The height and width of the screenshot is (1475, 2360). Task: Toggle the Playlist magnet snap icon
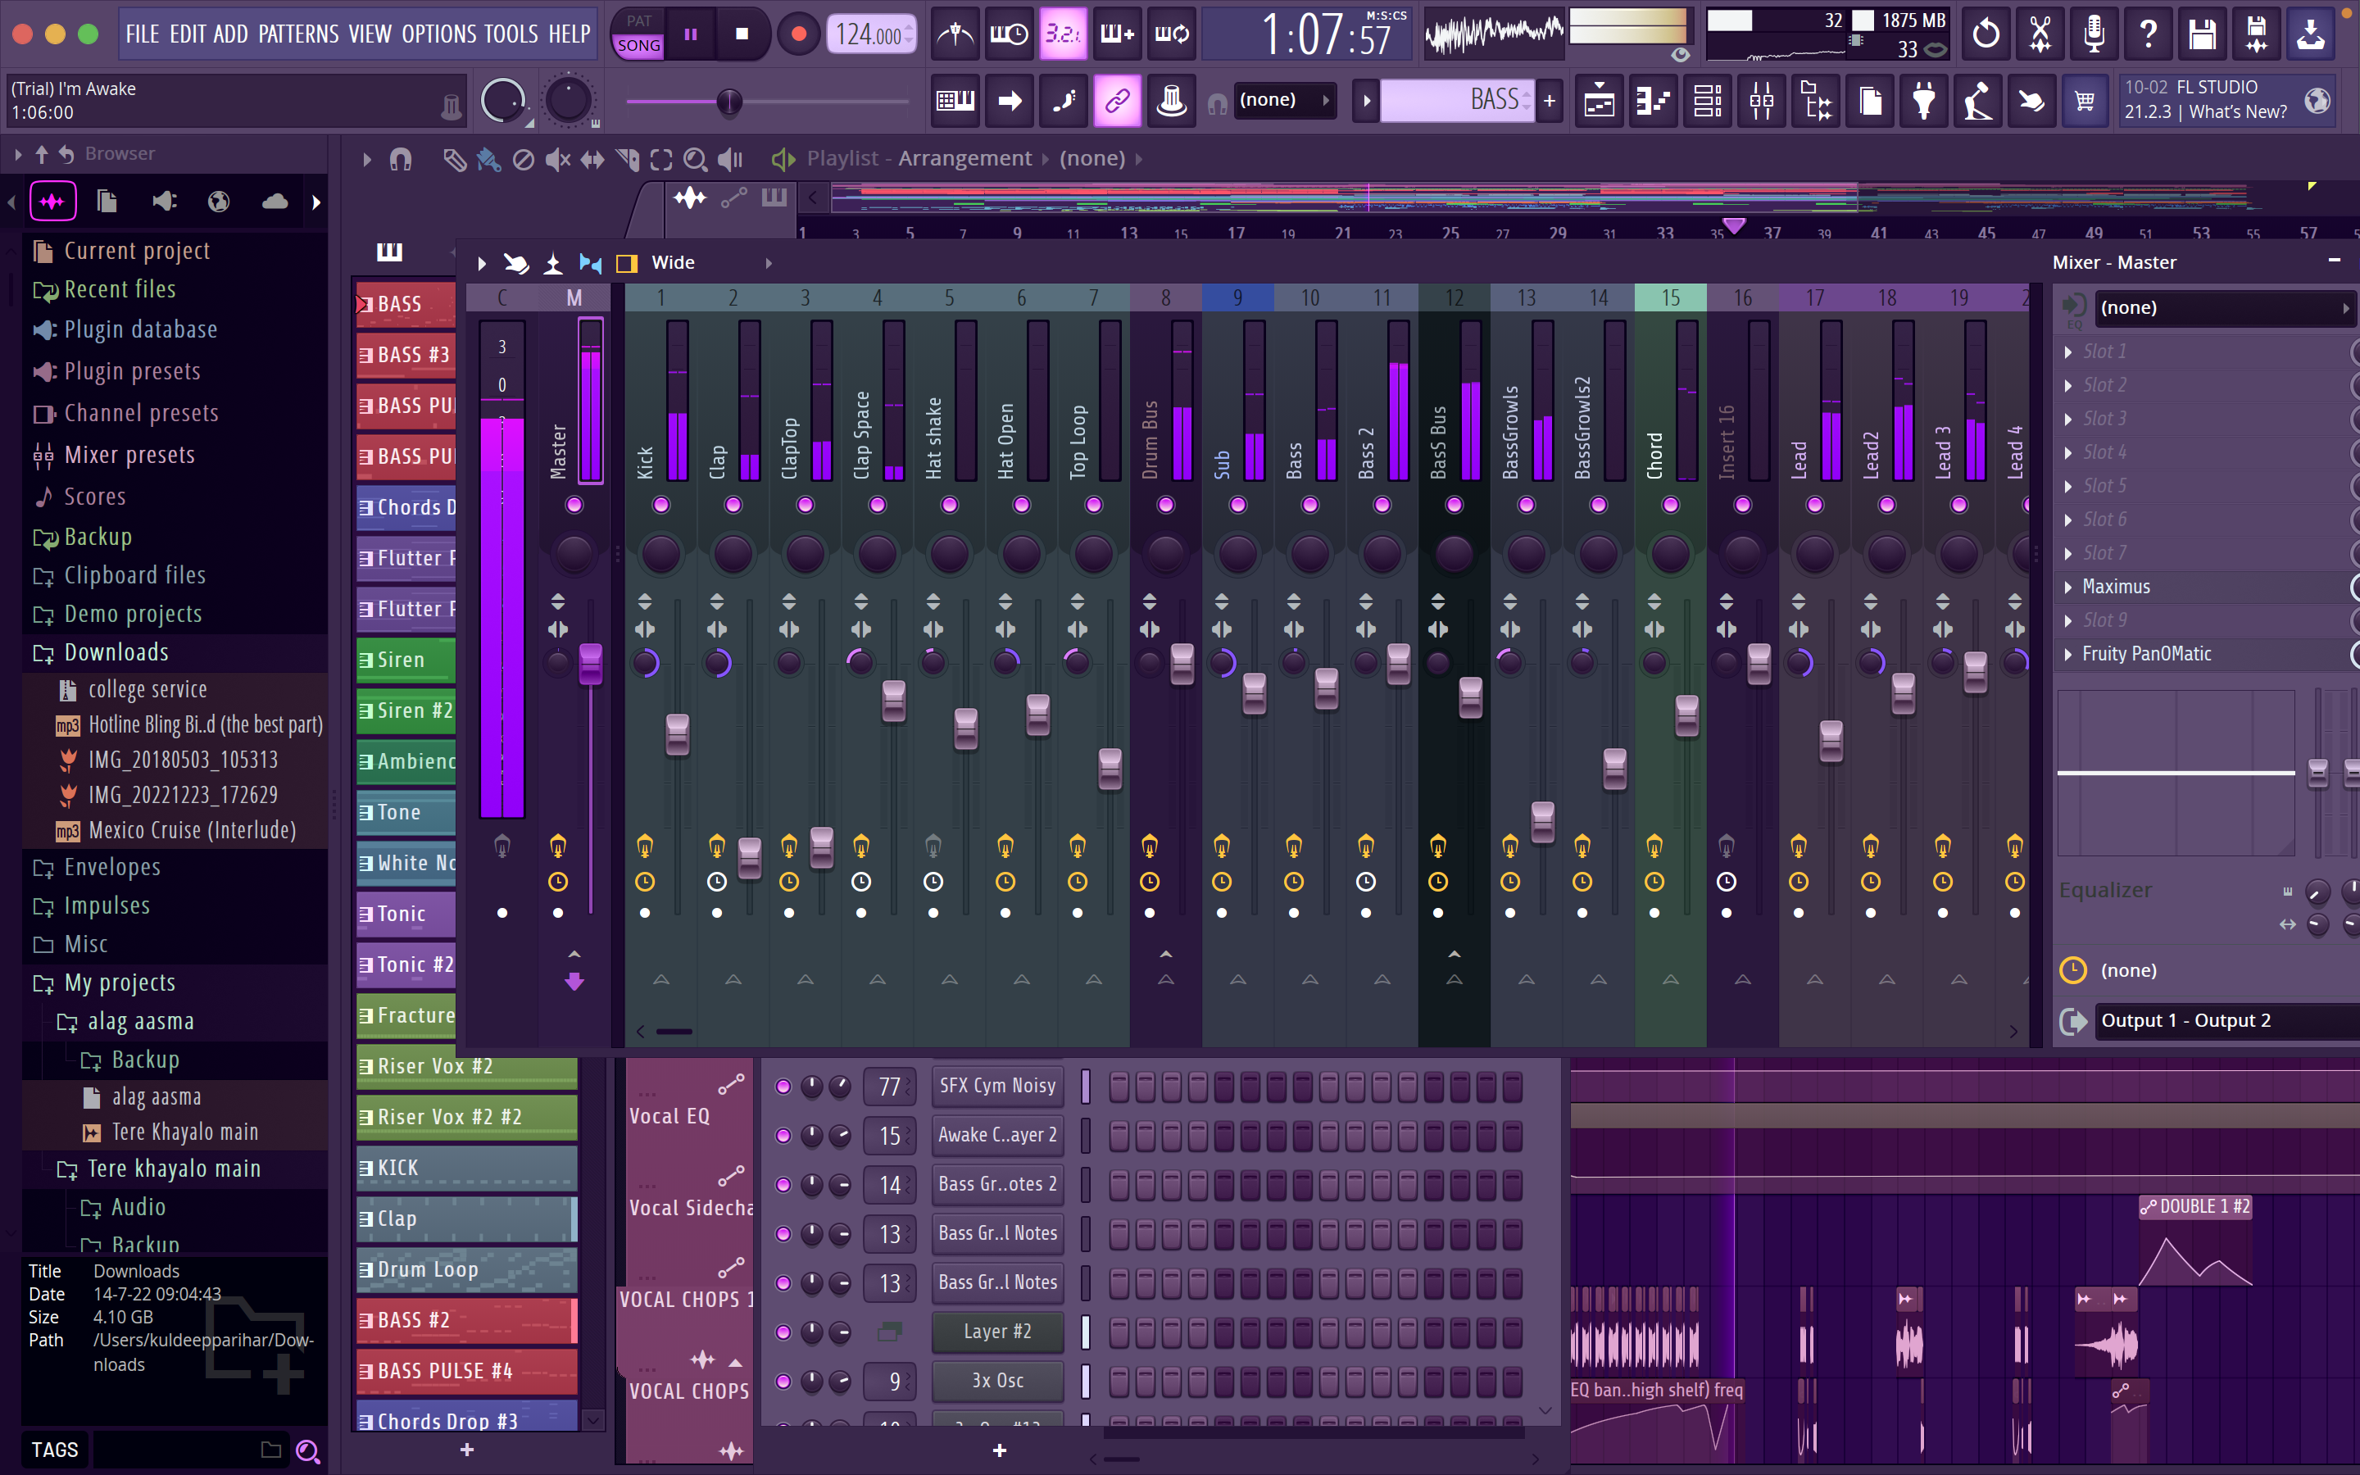[401, 159]
